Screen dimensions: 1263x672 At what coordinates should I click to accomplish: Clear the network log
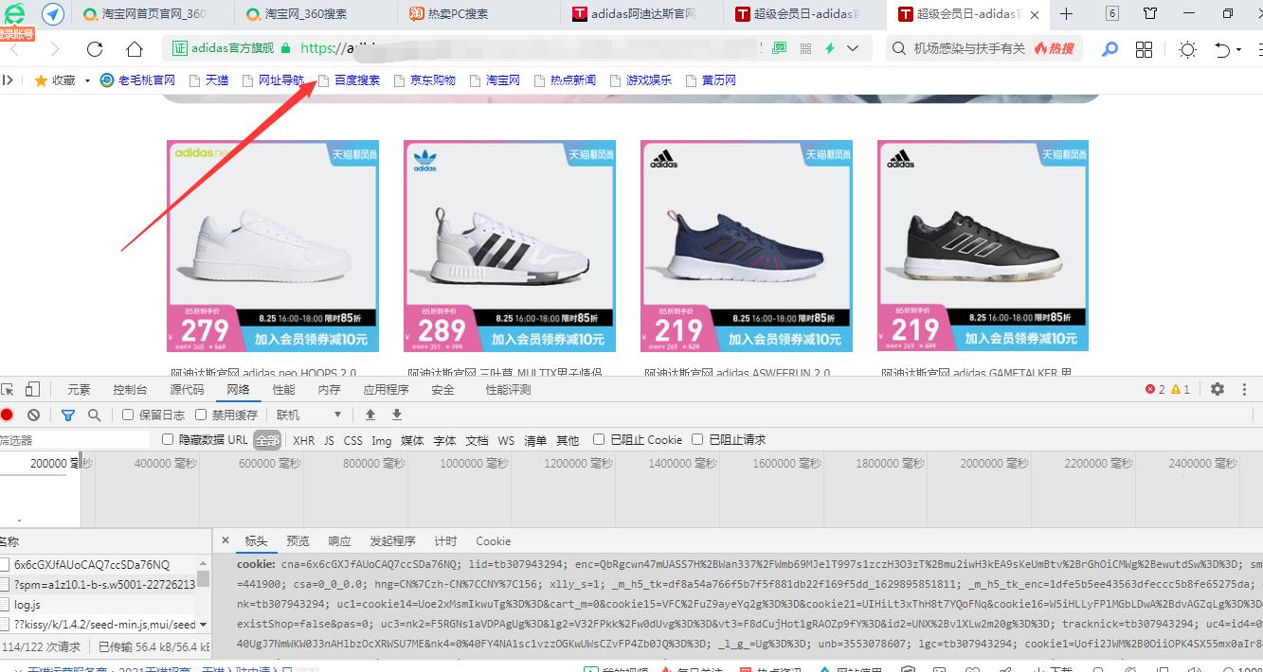coord(33,415)
